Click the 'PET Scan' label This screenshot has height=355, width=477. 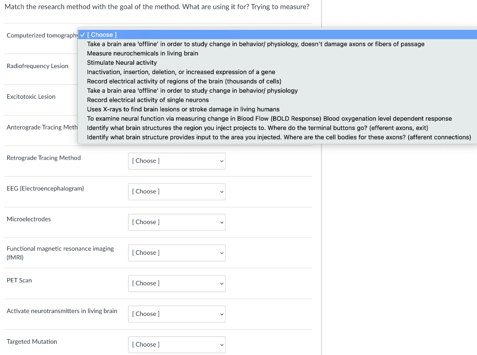19,280
